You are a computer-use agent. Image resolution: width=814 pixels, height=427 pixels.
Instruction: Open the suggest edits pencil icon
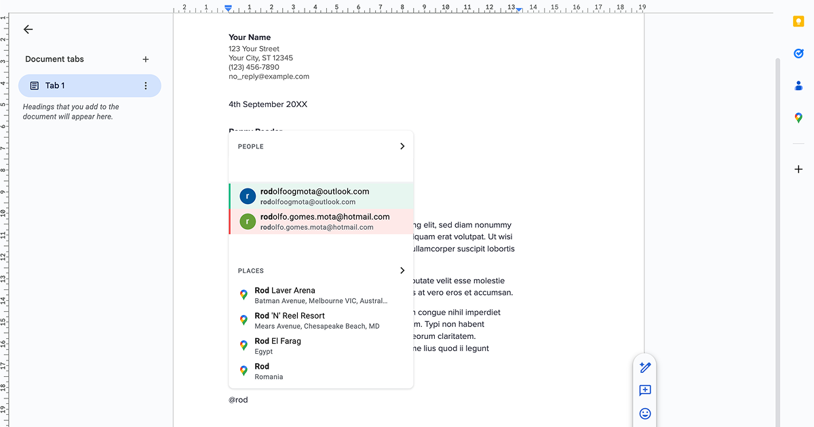click(644, 367)
